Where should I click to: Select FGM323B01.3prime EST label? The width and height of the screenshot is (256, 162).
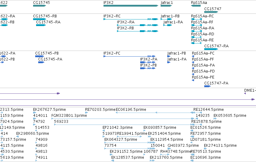(69, 116)
